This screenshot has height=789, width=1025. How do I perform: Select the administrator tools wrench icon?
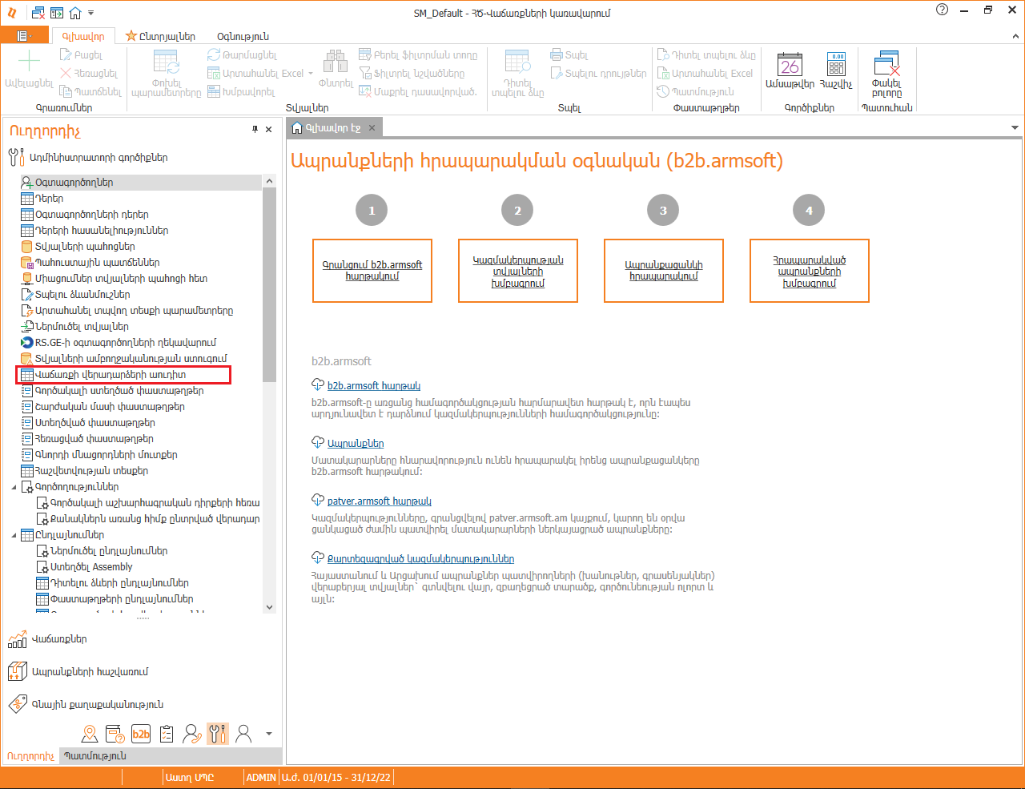click(x=218, y=734)
